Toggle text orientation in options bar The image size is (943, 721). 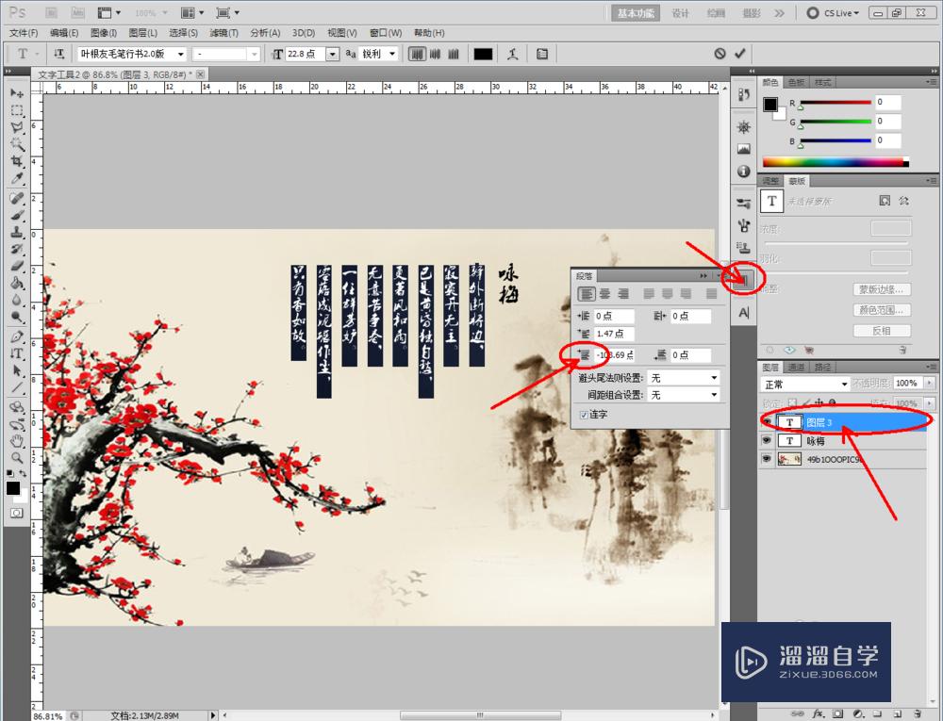pos(58,54)
